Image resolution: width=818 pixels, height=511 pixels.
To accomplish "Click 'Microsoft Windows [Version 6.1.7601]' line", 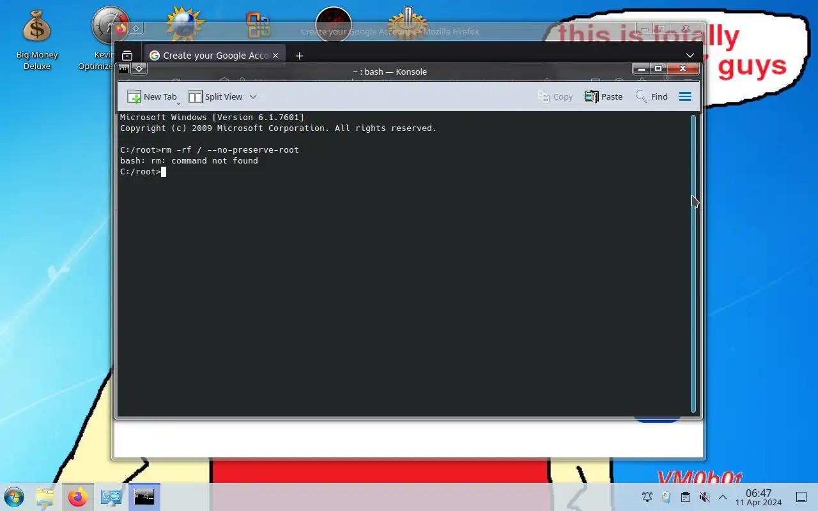I will coord(212,118).
